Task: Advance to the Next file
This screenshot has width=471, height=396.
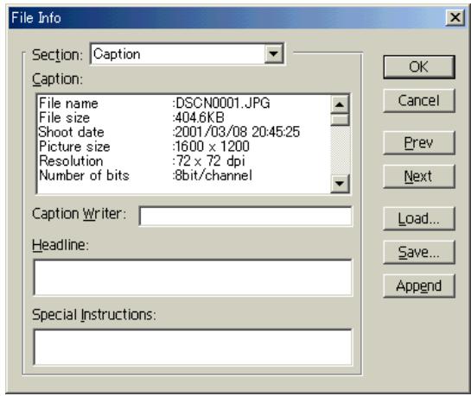Action: (419, 176)
